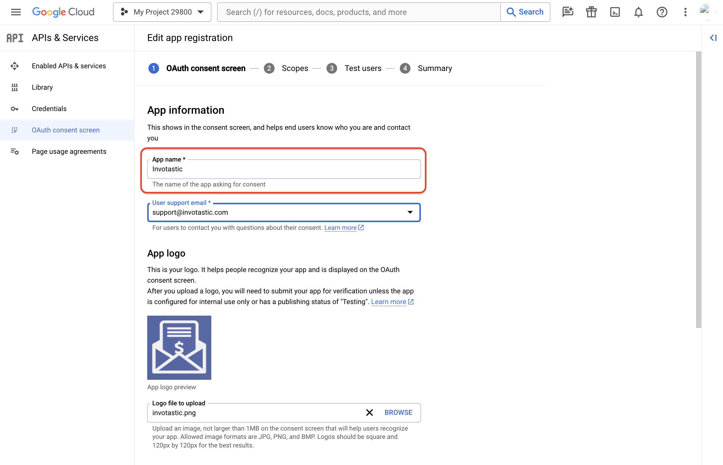Jump to step 2 Scopes
The image size is (723, 465).
point(286,68)
